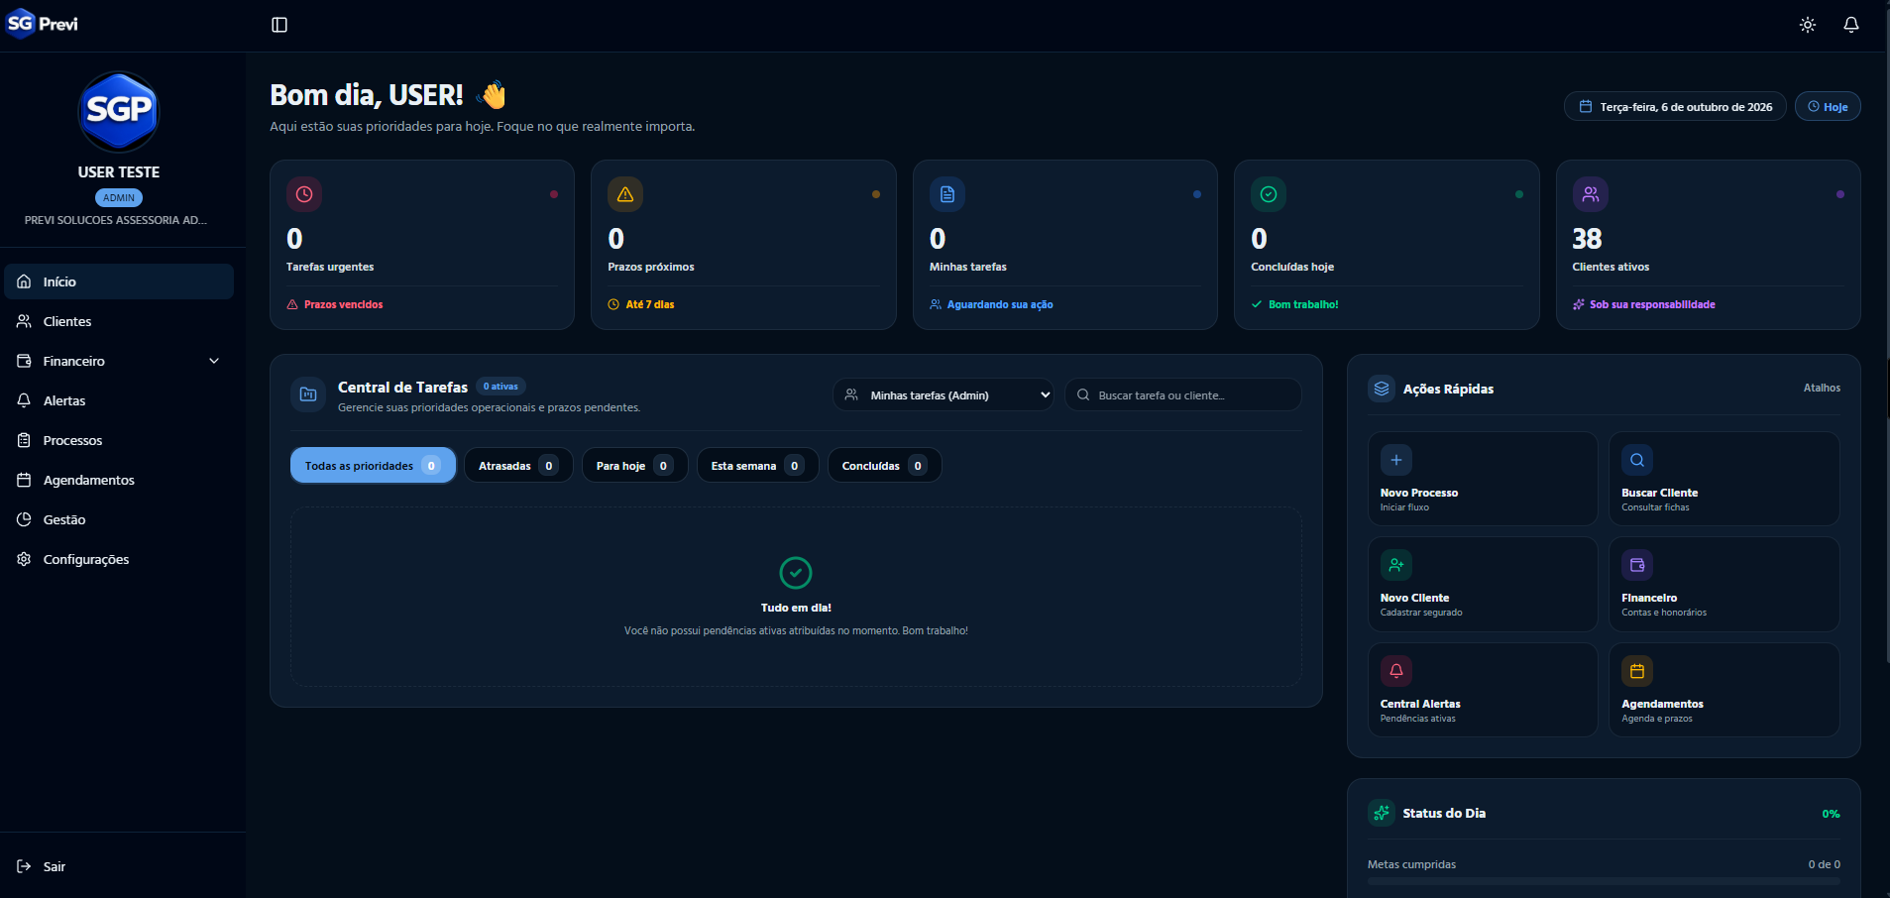Click the Atalhos link
The width and height of the screenshot is (1890, 898).
1822,389
